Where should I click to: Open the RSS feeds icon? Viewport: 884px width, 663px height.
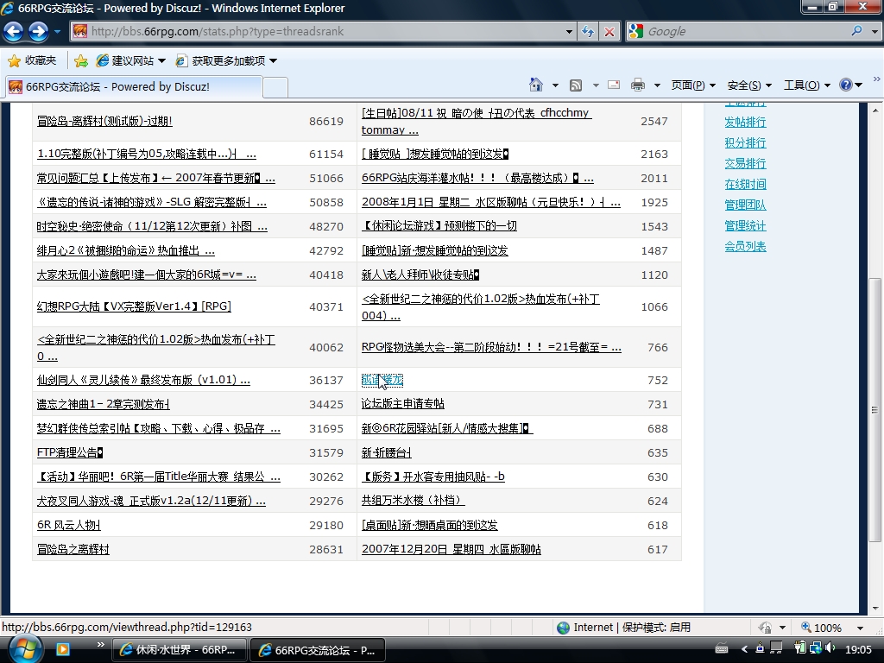(576, 85)
